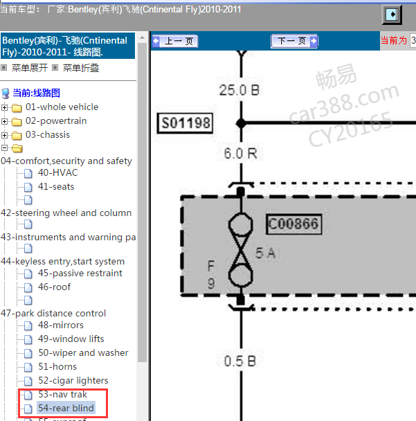Click the C00866 connector label in diagram
The width and height of the screenshot is (416, 421).
(x=293, y=224)
